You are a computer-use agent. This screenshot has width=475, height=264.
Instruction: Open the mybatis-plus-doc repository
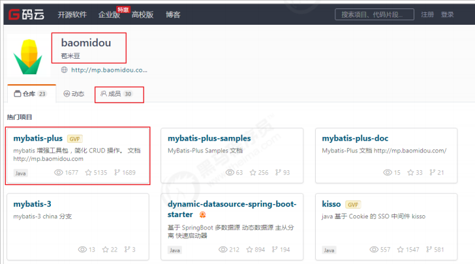(355, 138)
